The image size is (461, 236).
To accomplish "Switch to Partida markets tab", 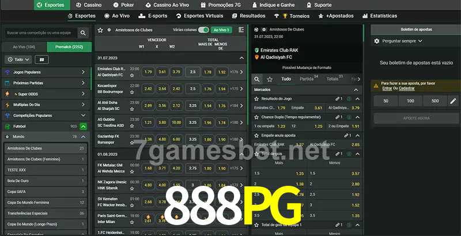I will (x=309, y=79).
